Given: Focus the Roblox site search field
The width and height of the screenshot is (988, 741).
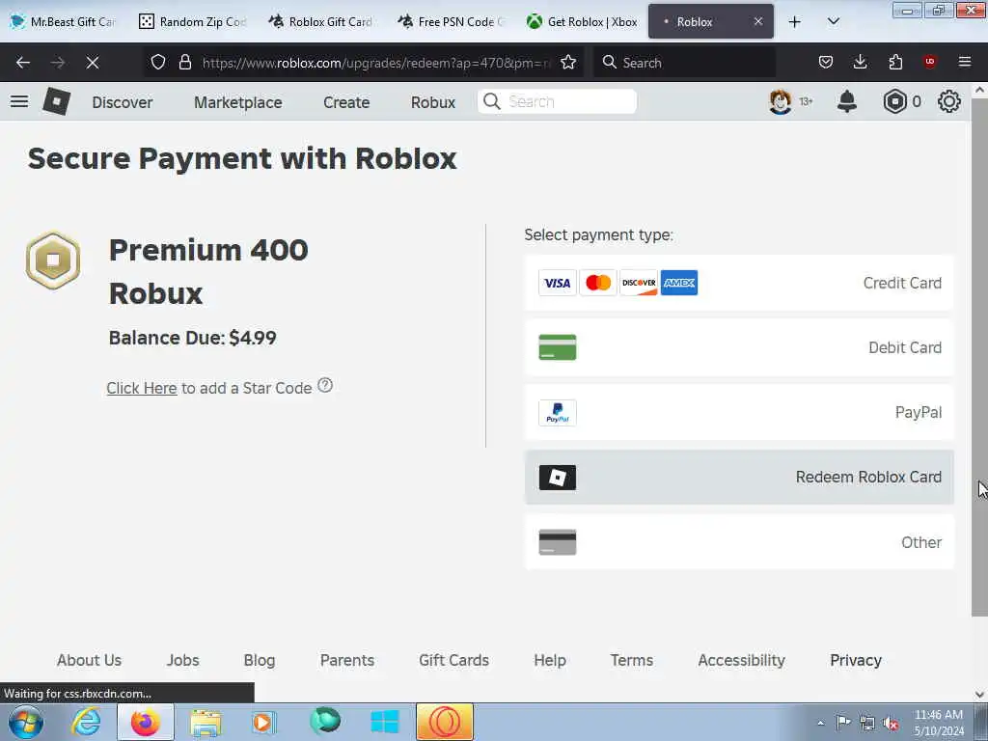Looking at the screenshot, I should tap(557, 101).
